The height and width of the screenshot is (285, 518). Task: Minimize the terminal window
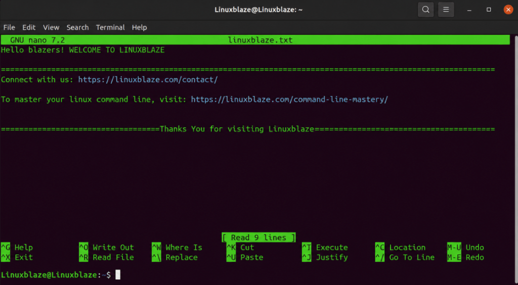point(469,10)
